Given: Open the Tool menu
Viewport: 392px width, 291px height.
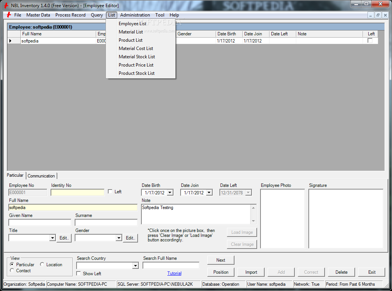Looking at the screenshot, I should [x=160, y=15].
